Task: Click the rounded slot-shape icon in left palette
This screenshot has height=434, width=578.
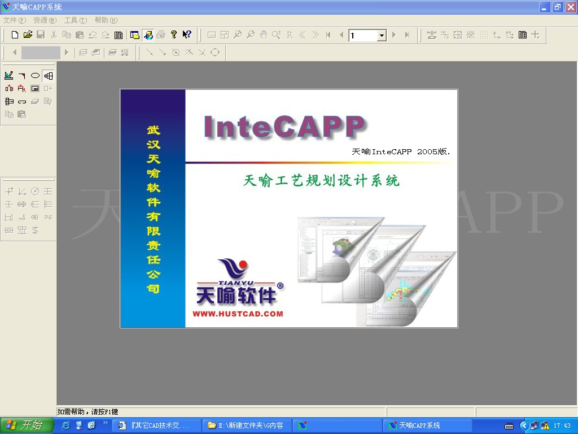Action: pyautogui.click(x=22, y=102)
